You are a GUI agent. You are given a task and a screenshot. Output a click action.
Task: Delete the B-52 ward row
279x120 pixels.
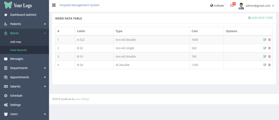coord(269,48)
